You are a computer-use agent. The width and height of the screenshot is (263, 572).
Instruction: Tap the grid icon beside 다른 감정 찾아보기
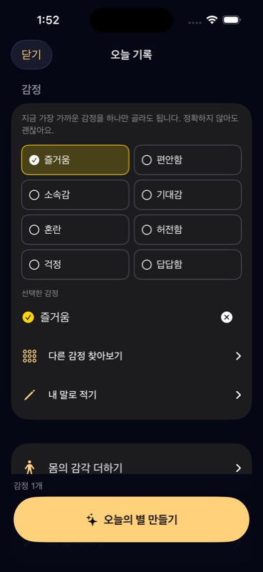[29, 356]
